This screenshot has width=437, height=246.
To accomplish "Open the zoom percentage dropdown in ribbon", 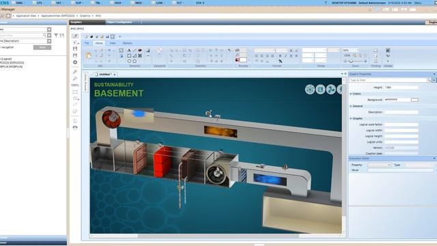I will [357, 50].
